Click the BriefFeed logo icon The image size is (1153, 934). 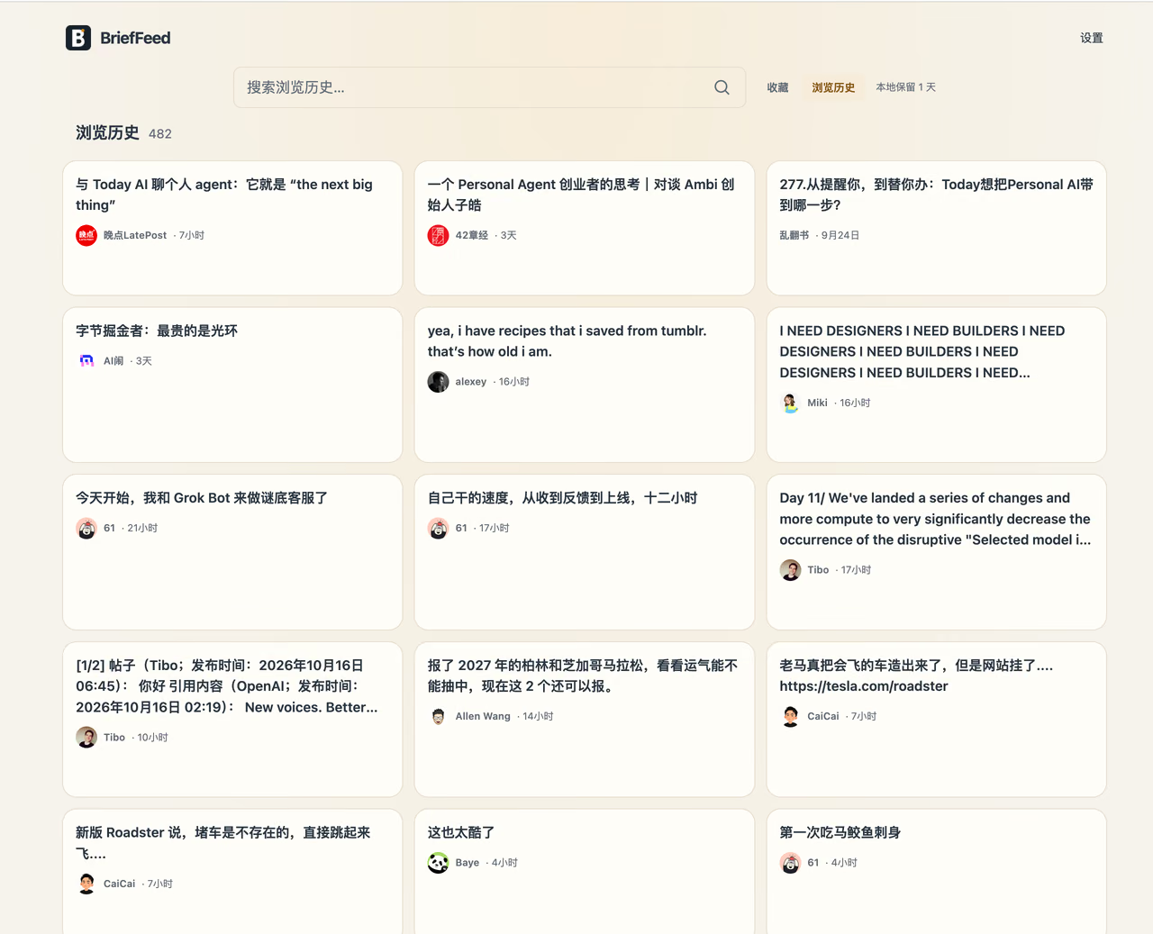click(x=78, y=38)
